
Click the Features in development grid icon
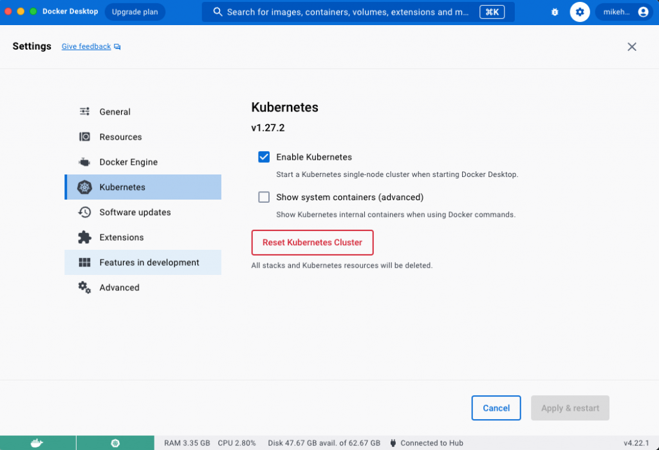click(84, 263)
